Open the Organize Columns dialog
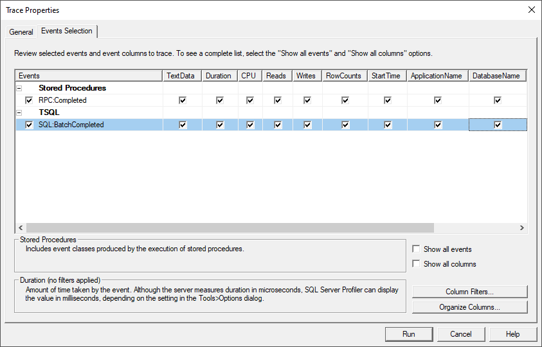 (469, 307)
